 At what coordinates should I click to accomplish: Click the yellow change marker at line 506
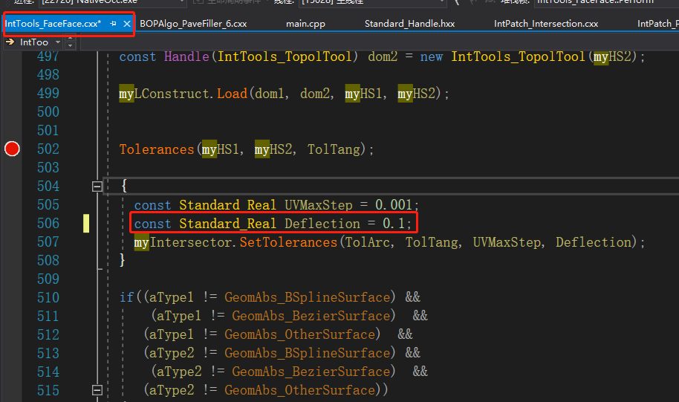(86, 224)
